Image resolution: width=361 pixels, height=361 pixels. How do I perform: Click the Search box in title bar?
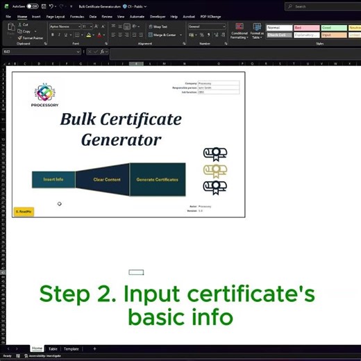[323, 6]
